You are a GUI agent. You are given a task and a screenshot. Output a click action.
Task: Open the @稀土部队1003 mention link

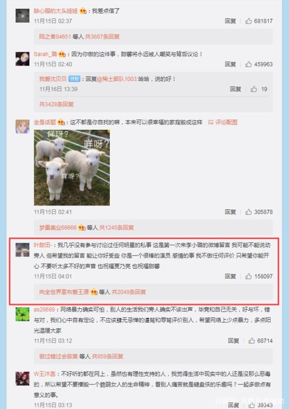coord(117,79)
